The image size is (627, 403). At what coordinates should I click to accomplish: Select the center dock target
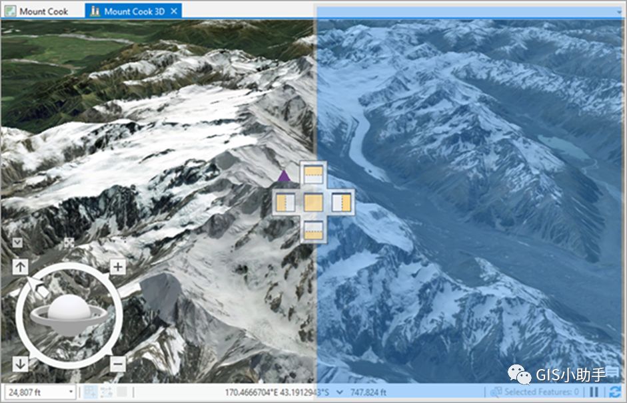[313, 203]
